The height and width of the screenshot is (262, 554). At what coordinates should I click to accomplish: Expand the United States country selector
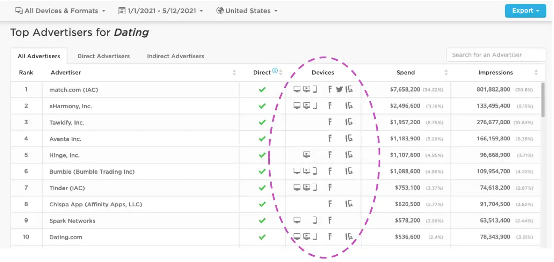[247, 11]
